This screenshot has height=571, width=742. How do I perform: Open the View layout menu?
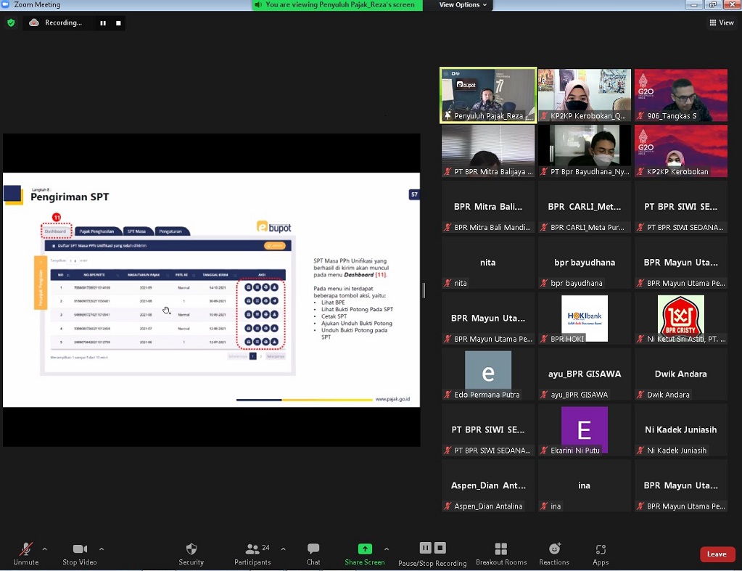point(721,23)
